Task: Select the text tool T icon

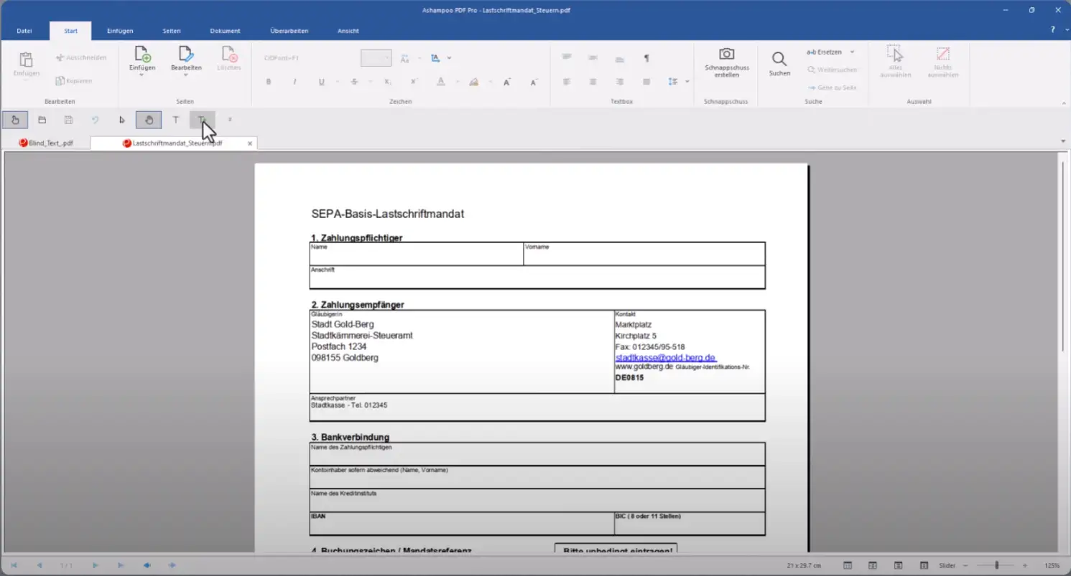Action: tap(175, 120)
